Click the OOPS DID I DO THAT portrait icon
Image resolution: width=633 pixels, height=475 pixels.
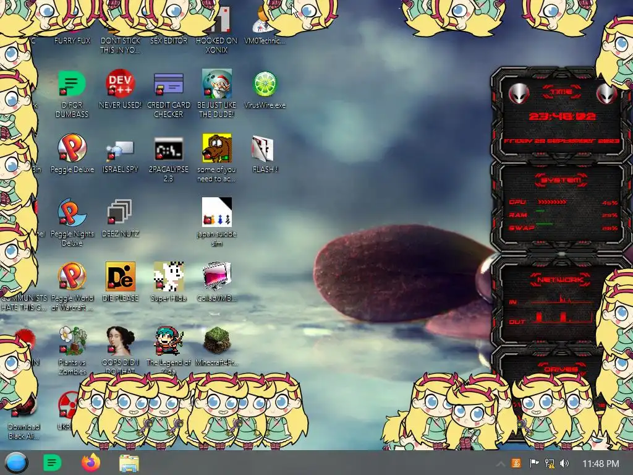120,341
